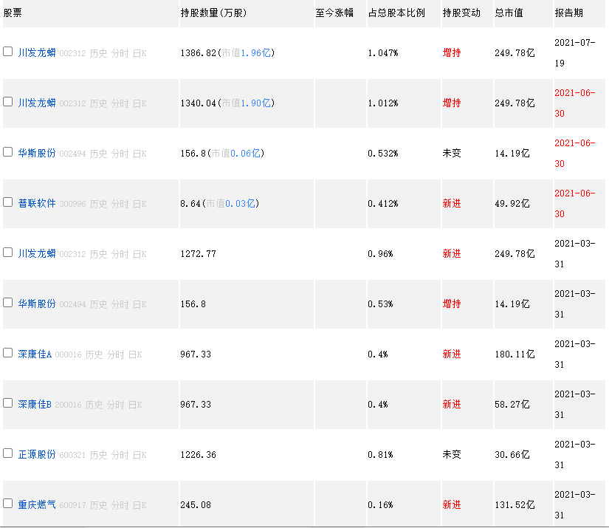The height and width of the screenshot is (528, 609).
Task: View 历史 for 深康佳A
Action: (94, 354)
